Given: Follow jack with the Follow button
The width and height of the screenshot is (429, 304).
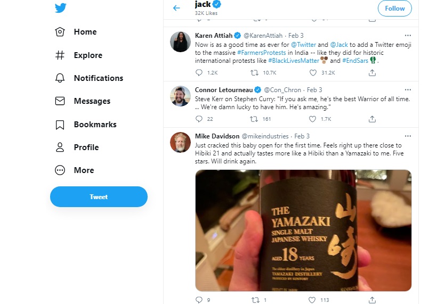Looking at the screenshot, I should [x=394, y=9].
